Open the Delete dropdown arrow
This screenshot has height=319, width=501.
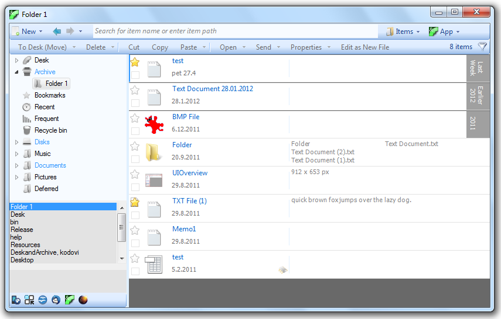click(x=113, y=47)
